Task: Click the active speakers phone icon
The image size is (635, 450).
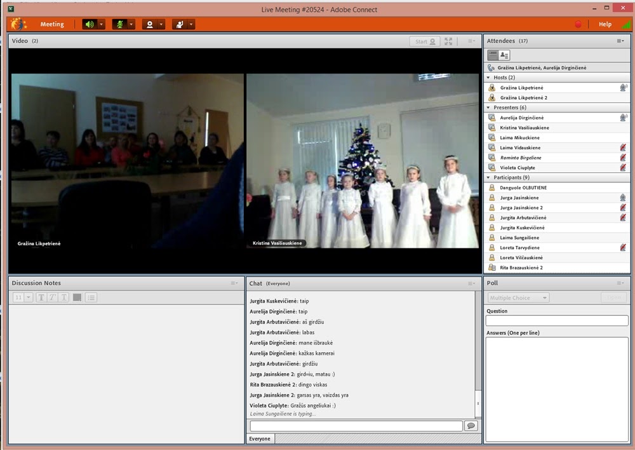Action: point(491,68)
